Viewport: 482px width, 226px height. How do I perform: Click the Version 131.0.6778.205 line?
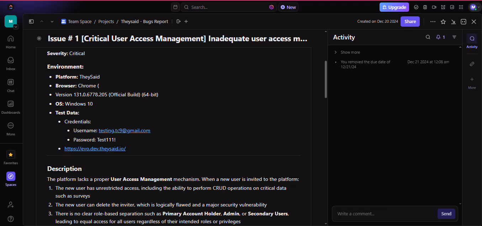pyautogui.click(x=107, y=95)
